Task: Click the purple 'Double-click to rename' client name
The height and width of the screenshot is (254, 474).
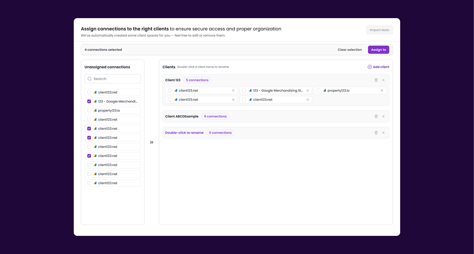Action: point(184,133)
